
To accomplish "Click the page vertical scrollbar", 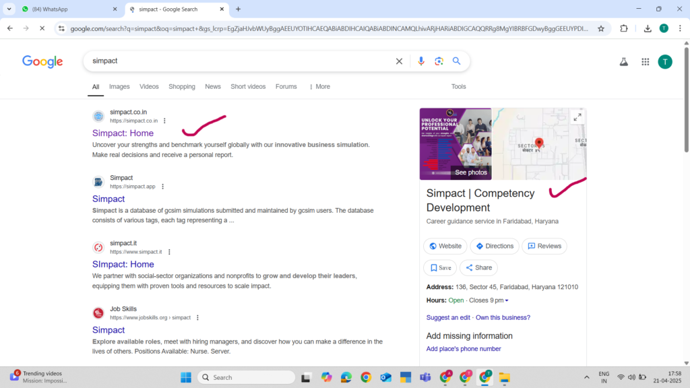I will pos(686,99).
